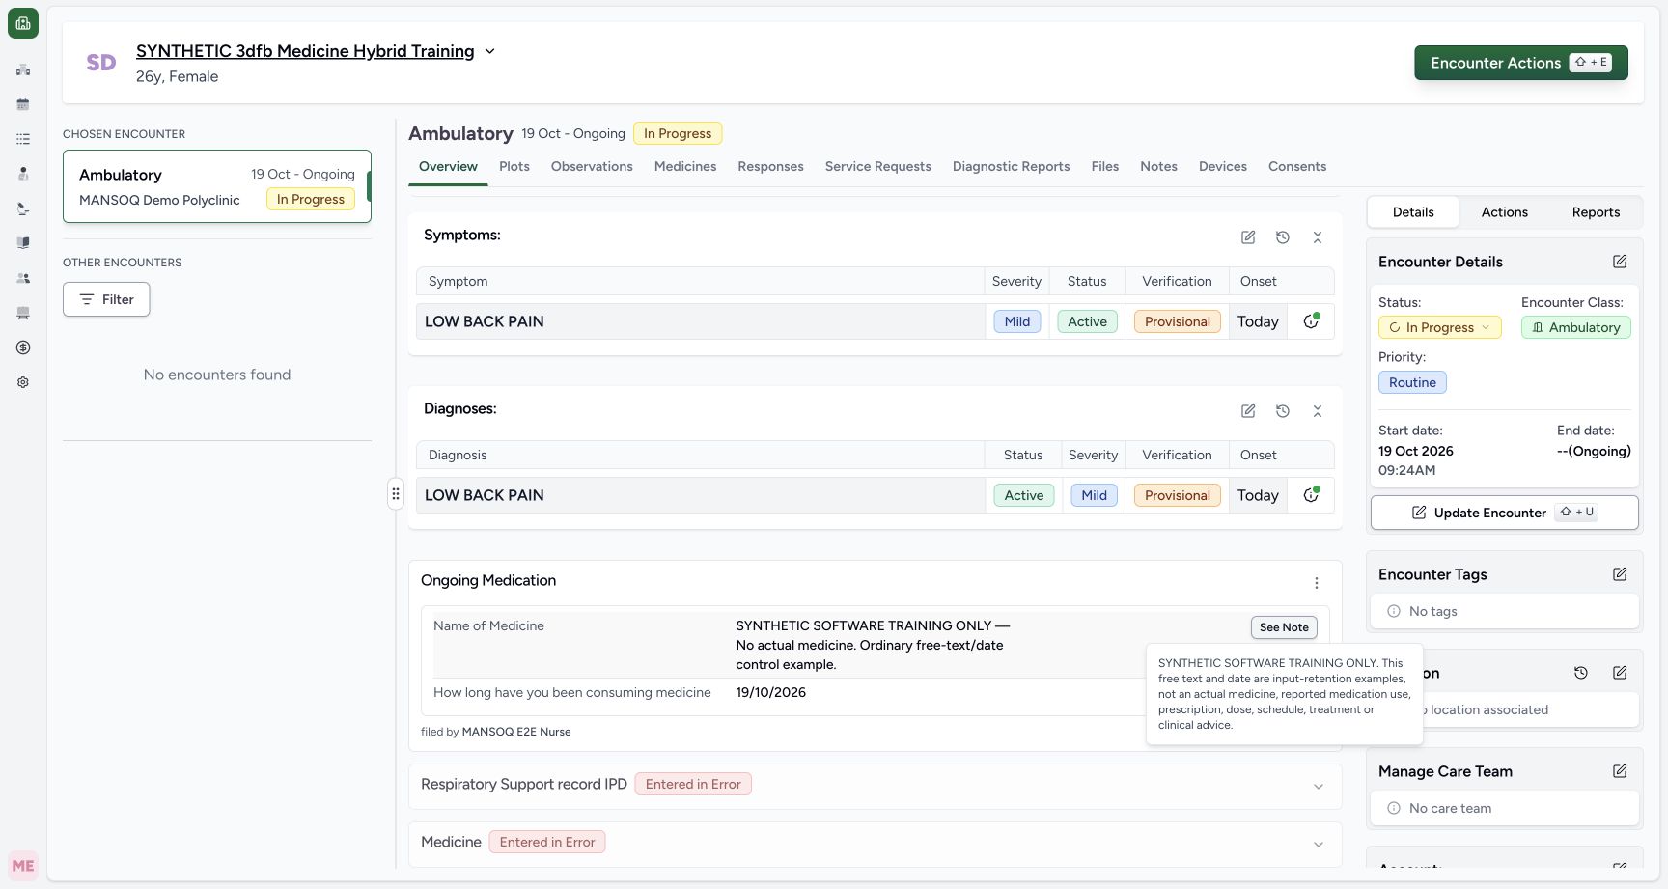Viewport: 1668px width, 889px height.
Task: Switch to the Plots tab
Action: tap(514, 166)
